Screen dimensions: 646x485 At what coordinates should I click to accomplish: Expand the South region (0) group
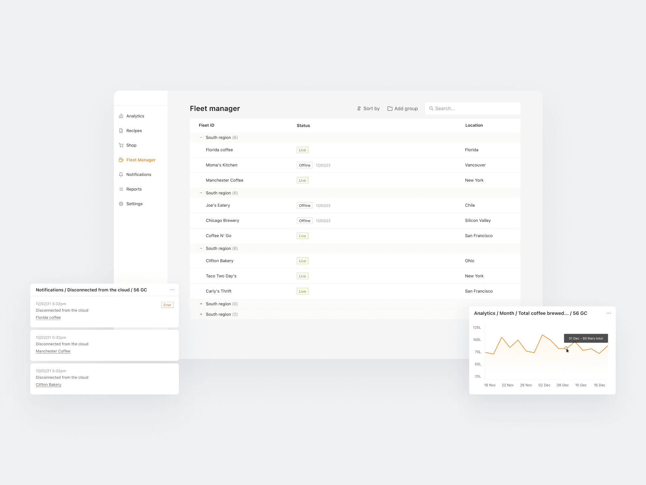point(201,304)
